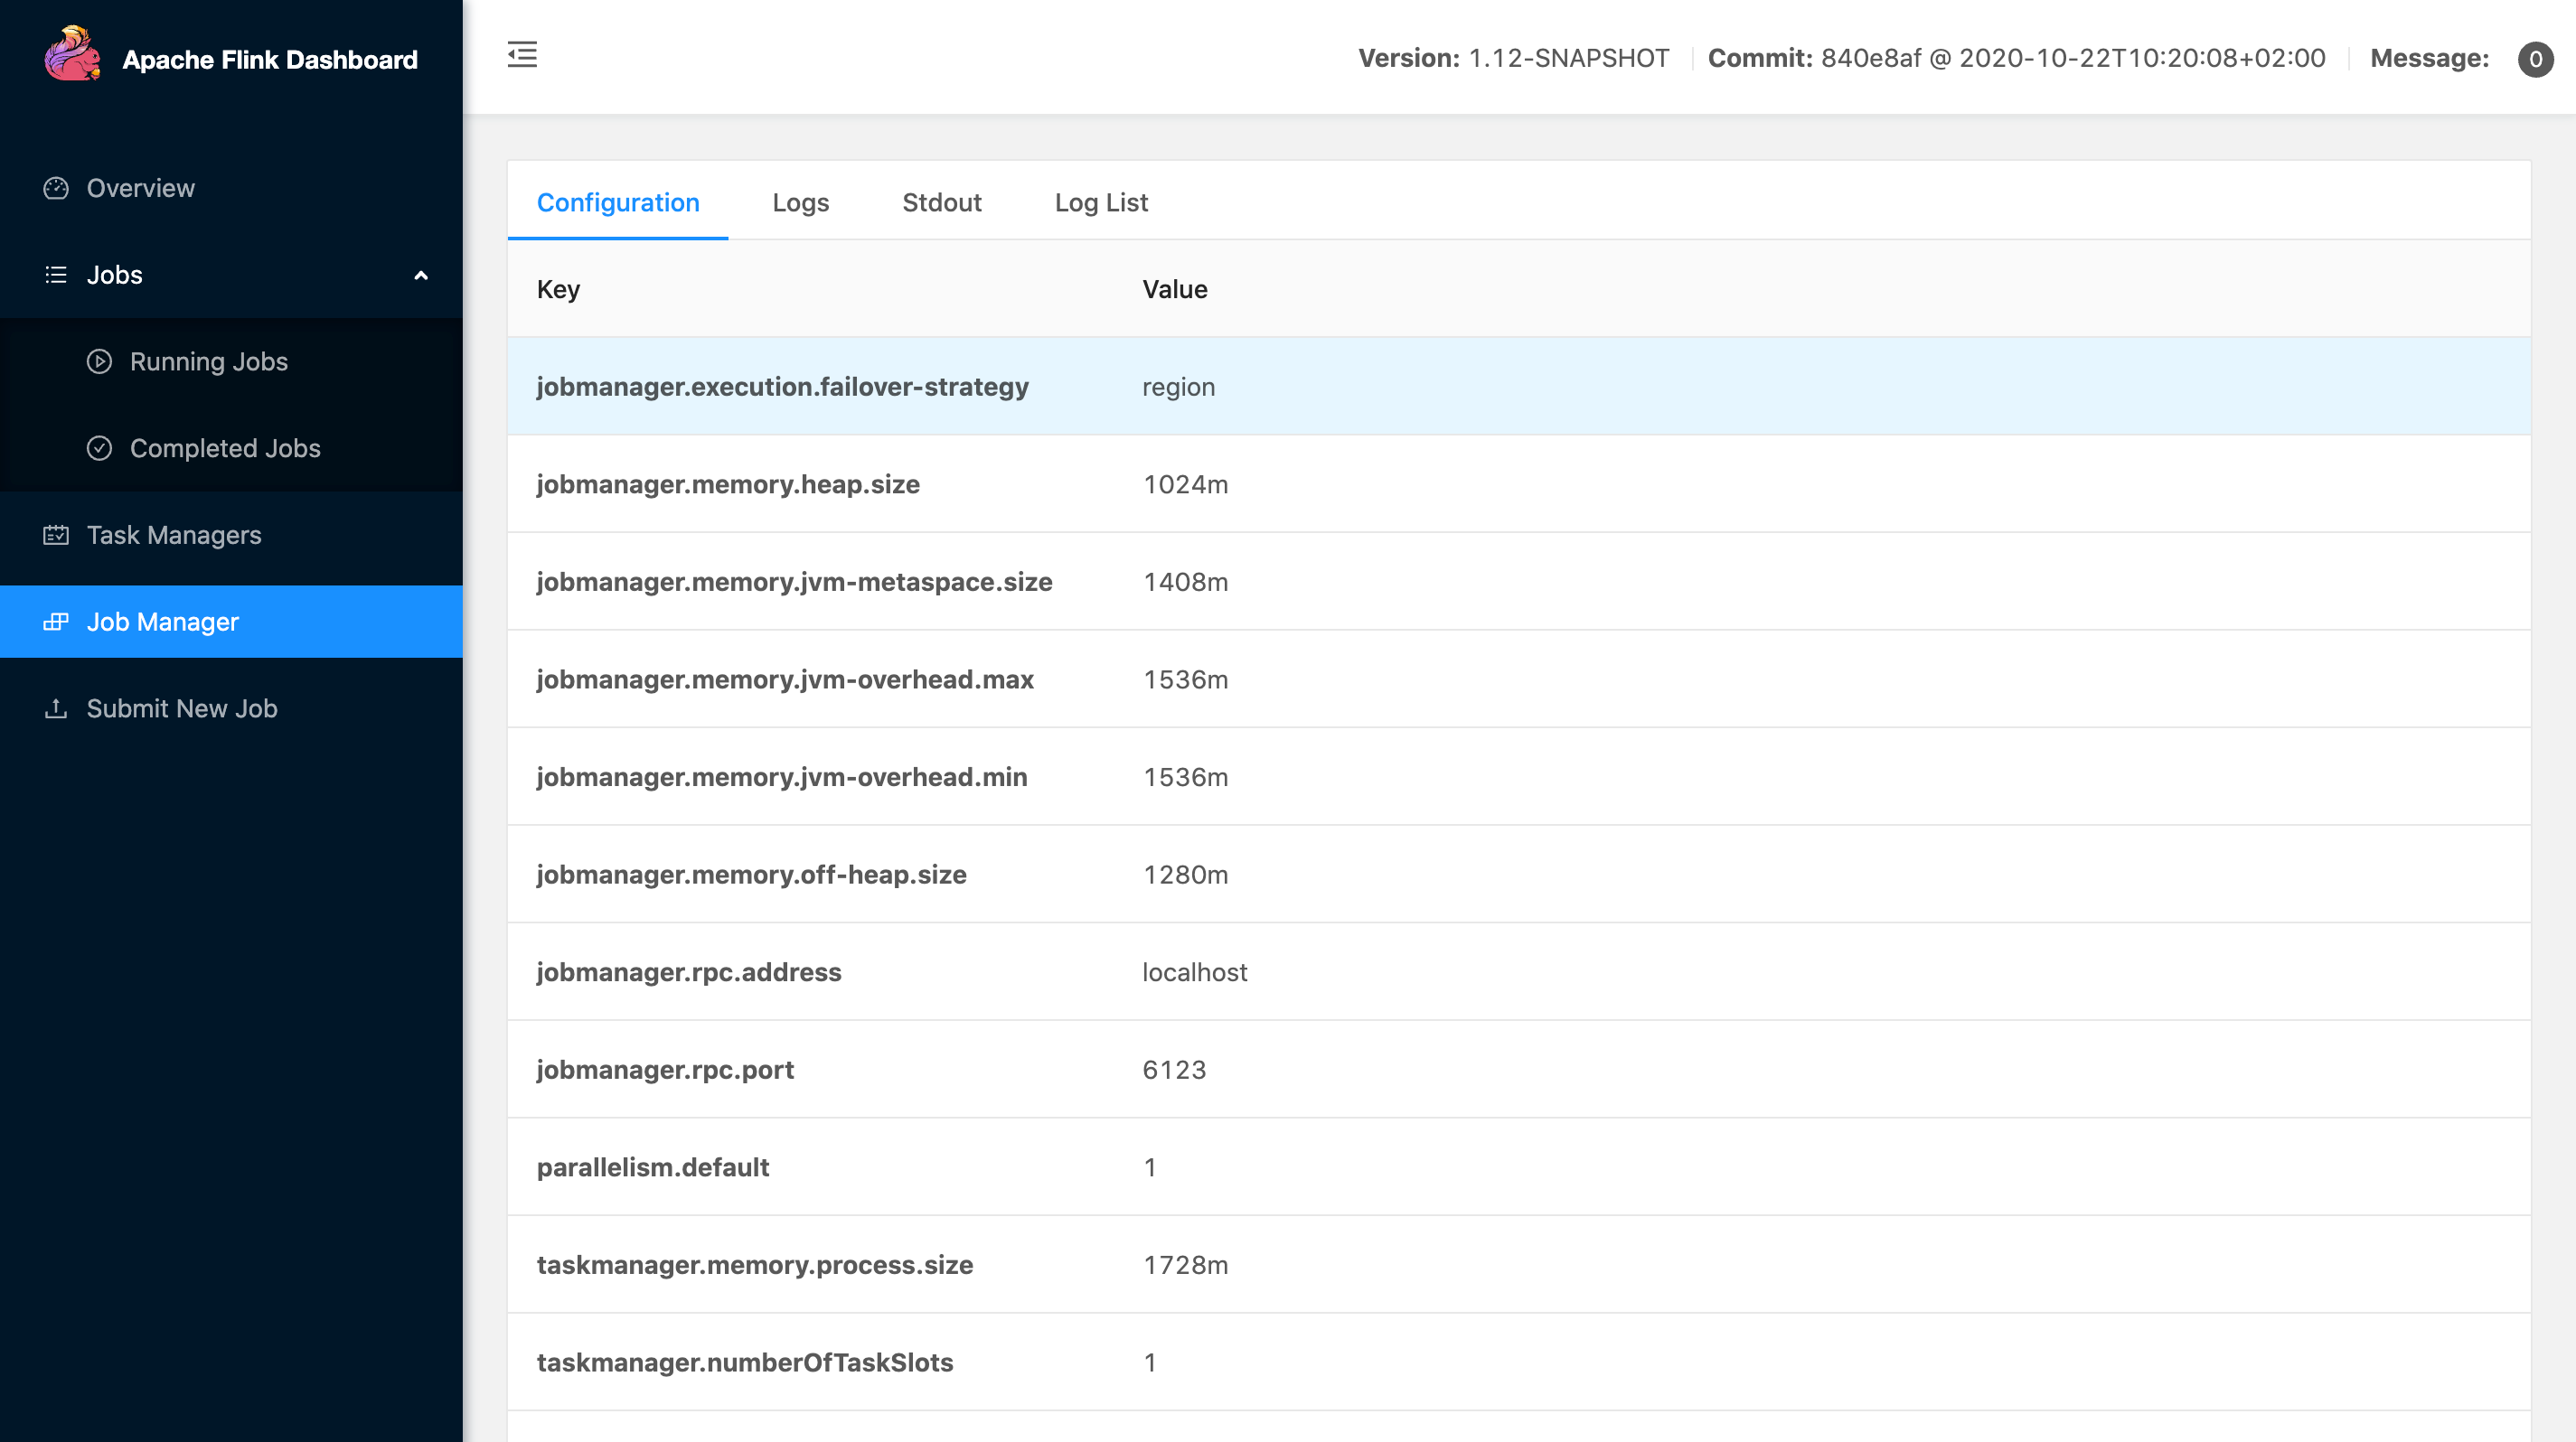Image resolution: width=2576 pixels, height=1442 pixels.
Task: Select the jobmanager.rpc.address row
Action: [x=1518, y=972]
